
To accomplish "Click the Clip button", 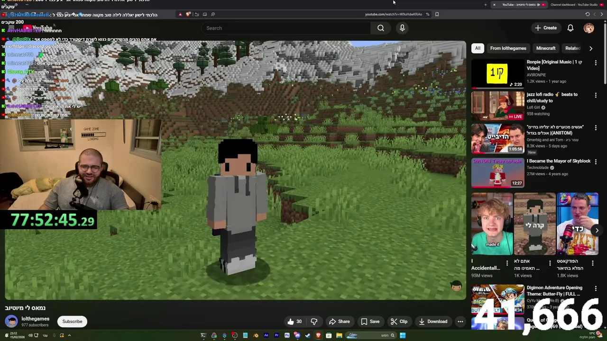I will [x=399, y=322].
